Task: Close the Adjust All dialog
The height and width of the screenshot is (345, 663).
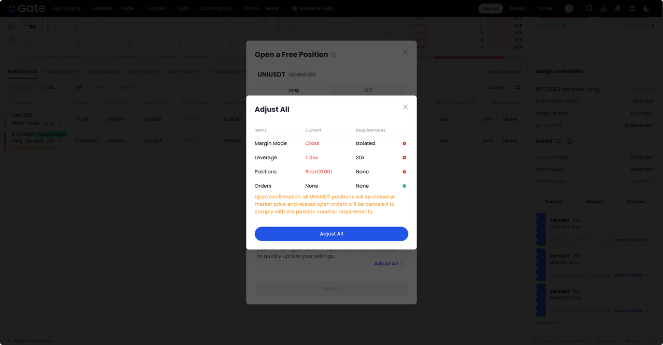Action: (x=405, y=107)
